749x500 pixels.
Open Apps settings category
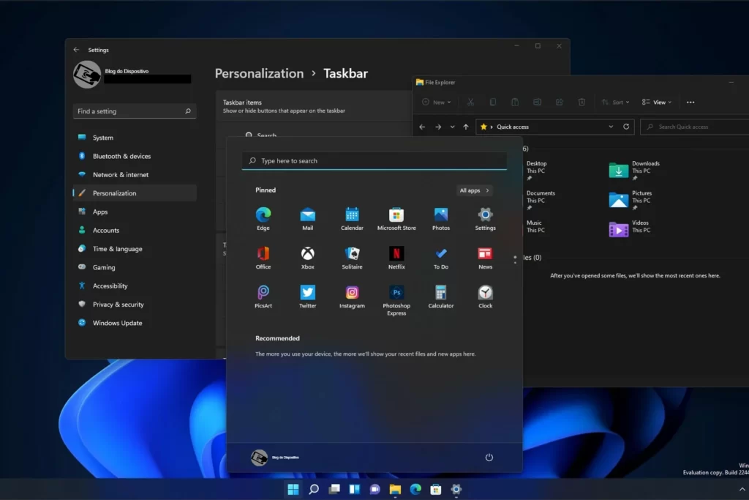[x=135, y=212]
